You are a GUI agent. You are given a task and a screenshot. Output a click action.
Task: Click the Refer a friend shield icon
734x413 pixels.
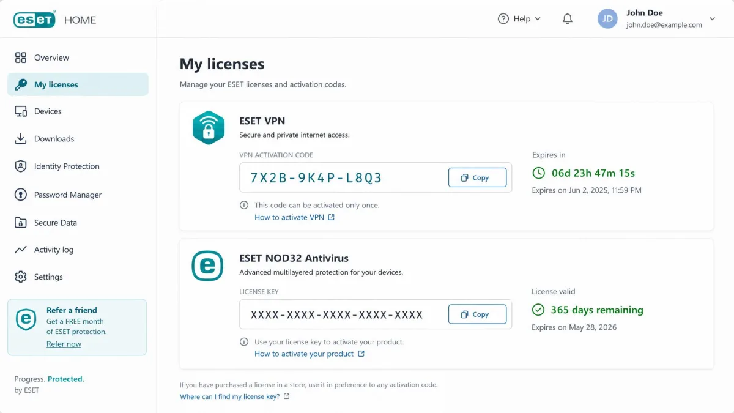pos(26,318)
